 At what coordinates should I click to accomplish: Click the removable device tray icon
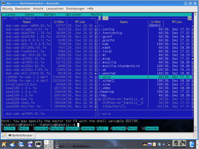point(164,144)
